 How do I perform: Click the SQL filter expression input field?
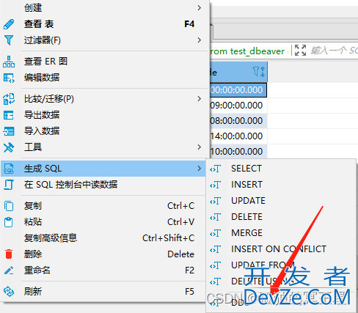tap(334, 51)
